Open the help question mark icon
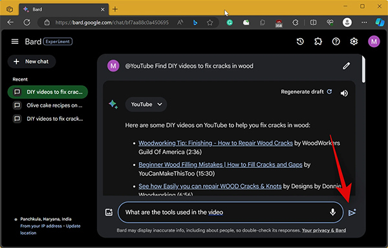388x248 pixels. click(x=336, y=41)
